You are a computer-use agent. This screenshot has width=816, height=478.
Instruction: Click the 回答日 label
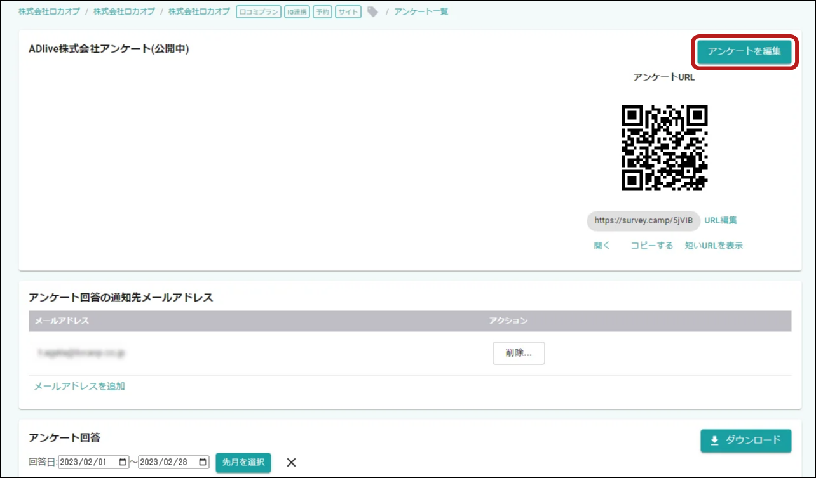(x=43, y=462)
